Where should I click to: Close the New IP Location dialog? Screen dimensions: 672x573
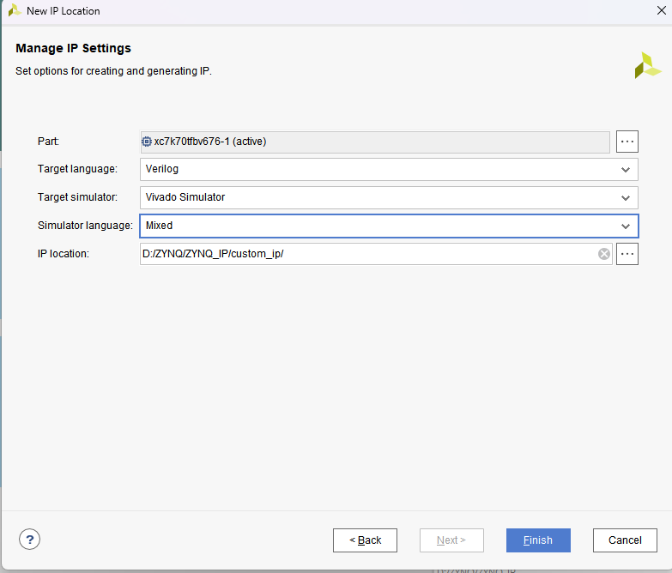[662, 10]
